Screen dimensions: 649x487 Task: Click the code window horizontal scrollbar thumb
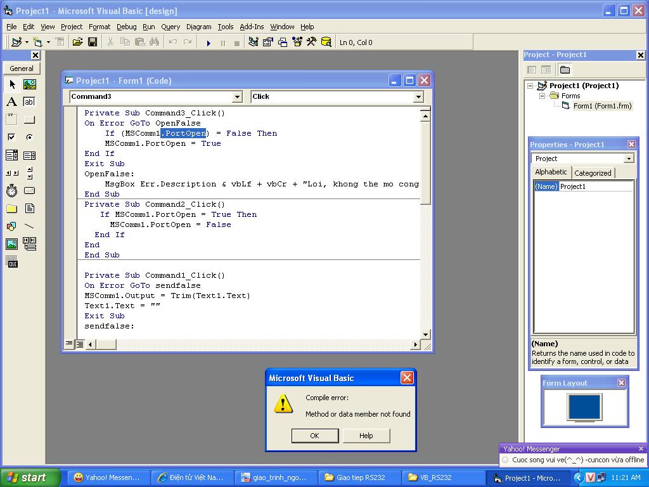click(x=106, y=344)
